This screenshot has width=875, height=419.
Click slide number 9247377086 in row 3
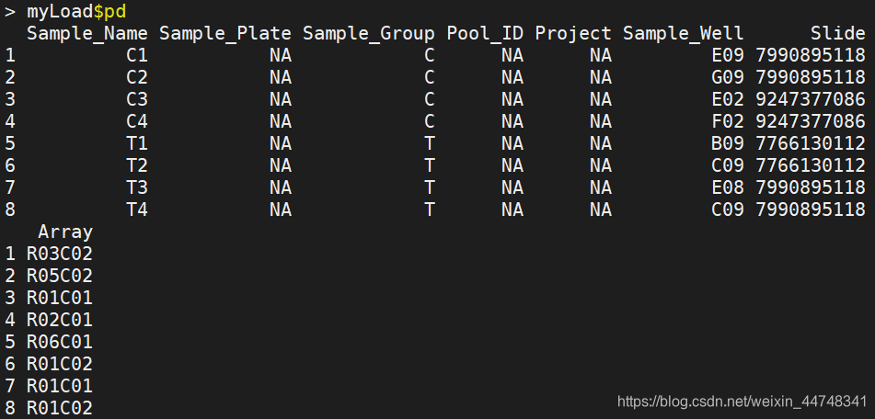point(810,100)
